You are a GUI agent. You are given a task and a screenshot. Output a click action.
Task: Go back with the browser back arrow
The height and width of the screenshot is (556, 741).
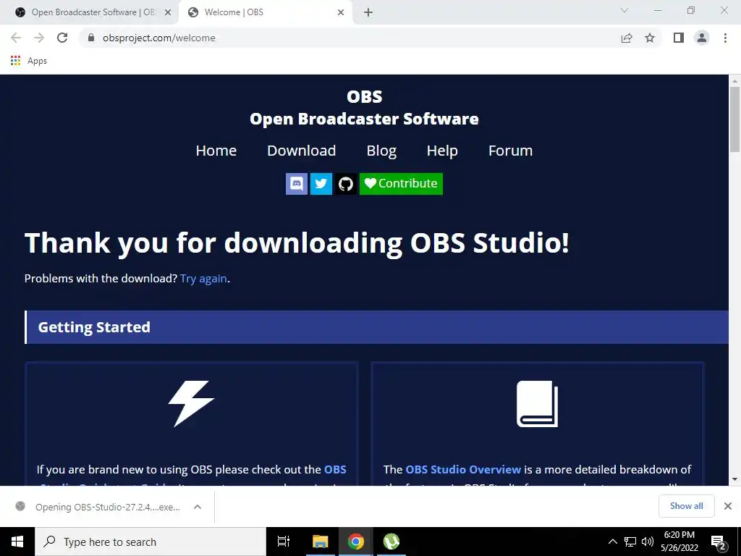coord(16,38)
